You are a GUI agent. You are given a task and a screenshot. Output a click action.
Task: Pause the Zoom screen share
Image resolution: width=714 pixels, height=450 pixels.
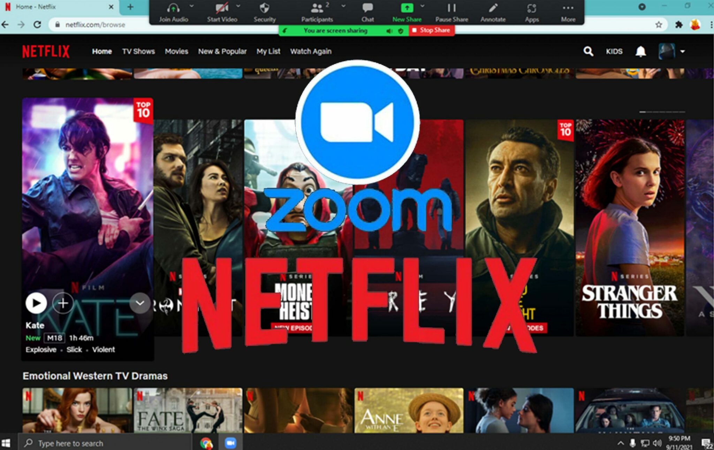[451, 12]
